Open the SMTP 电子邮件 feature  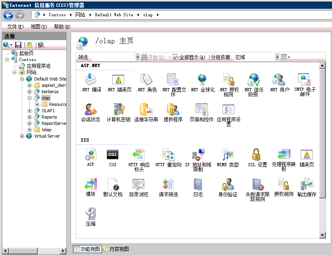coord(303,79)
